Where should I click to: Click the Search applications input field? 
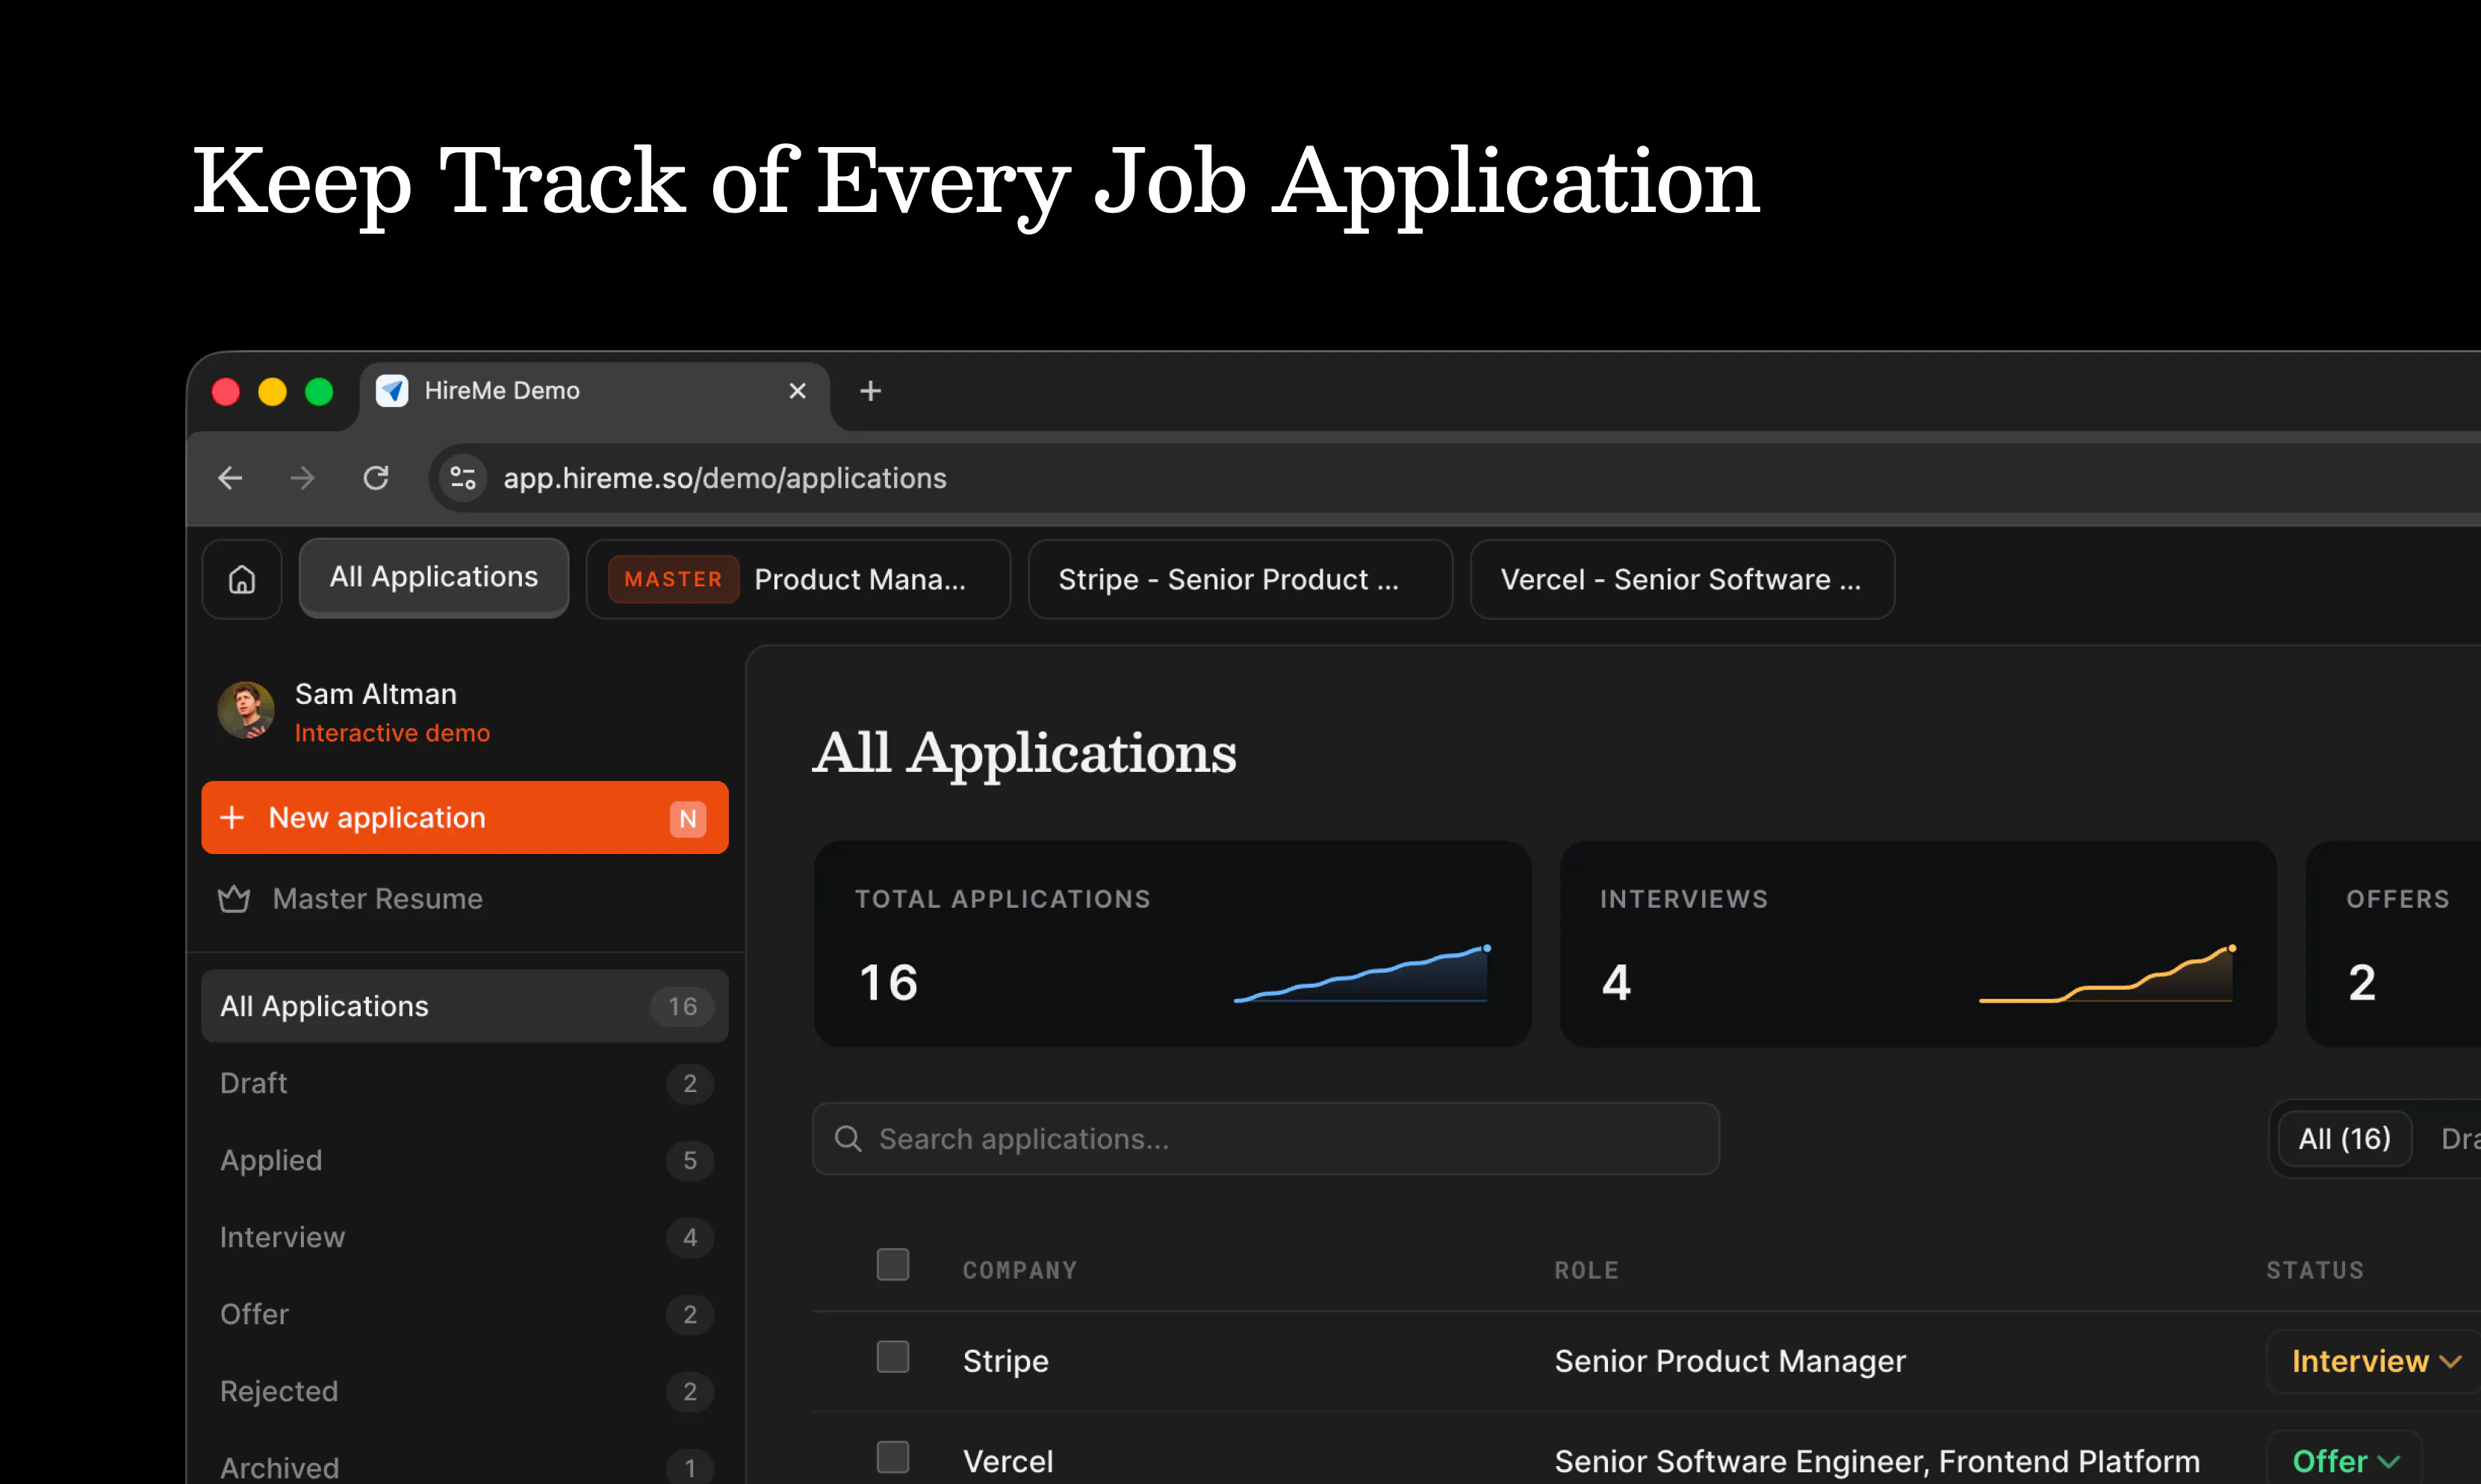1267,1139
